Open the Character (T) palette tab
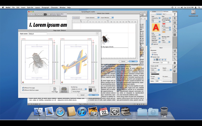This screenshot has width=202, height=126. click(x=174, y=15)
